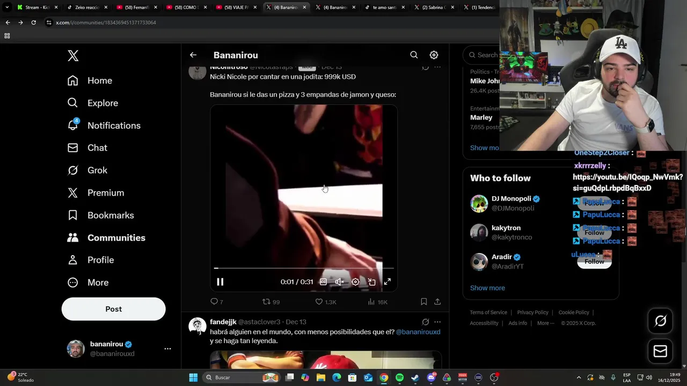Switch to the te amo santi tab

point(386,8)
